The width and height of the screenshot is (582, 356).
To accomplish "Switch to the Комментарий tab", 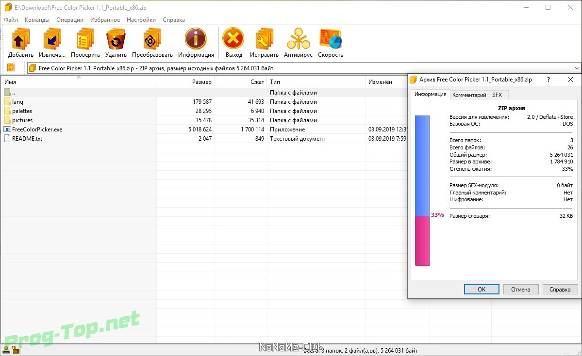I will tap(469, 95).
